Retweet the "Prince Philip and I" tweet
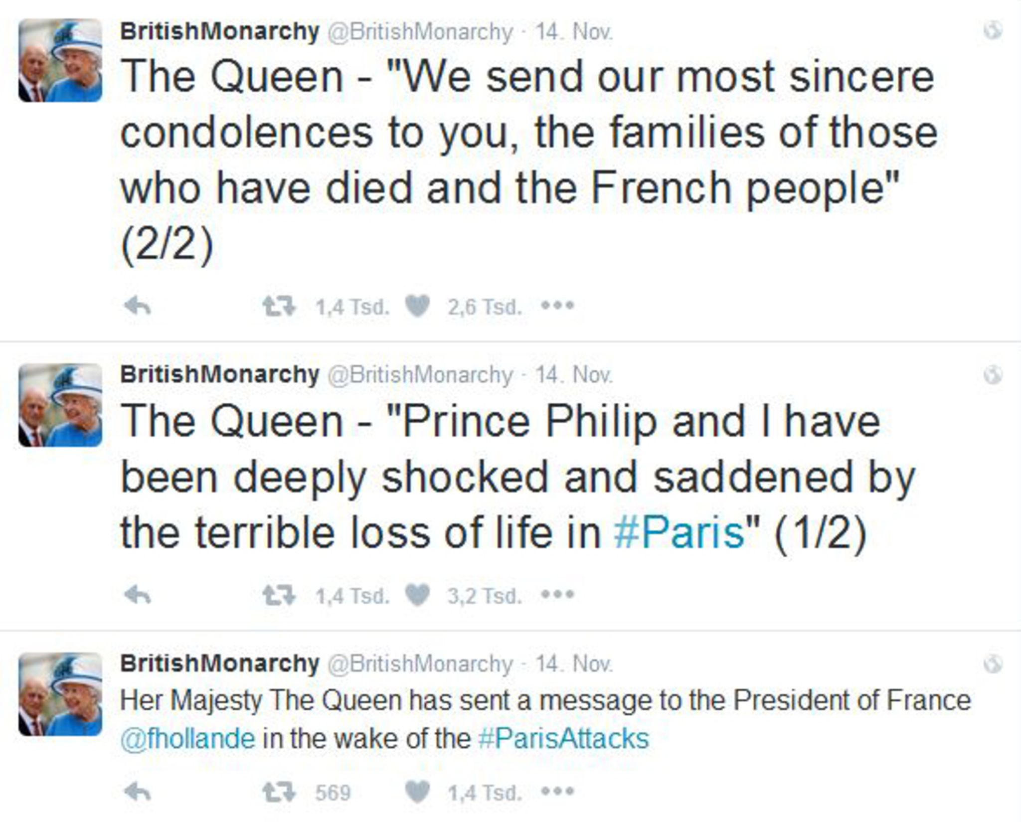This screenshot has height=822, width=1021. [279, 595]
